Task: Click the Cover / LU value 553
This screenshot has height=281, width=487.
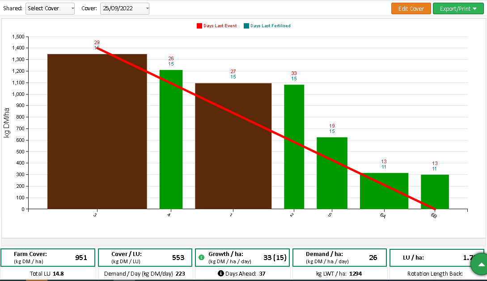Action: 178,258
